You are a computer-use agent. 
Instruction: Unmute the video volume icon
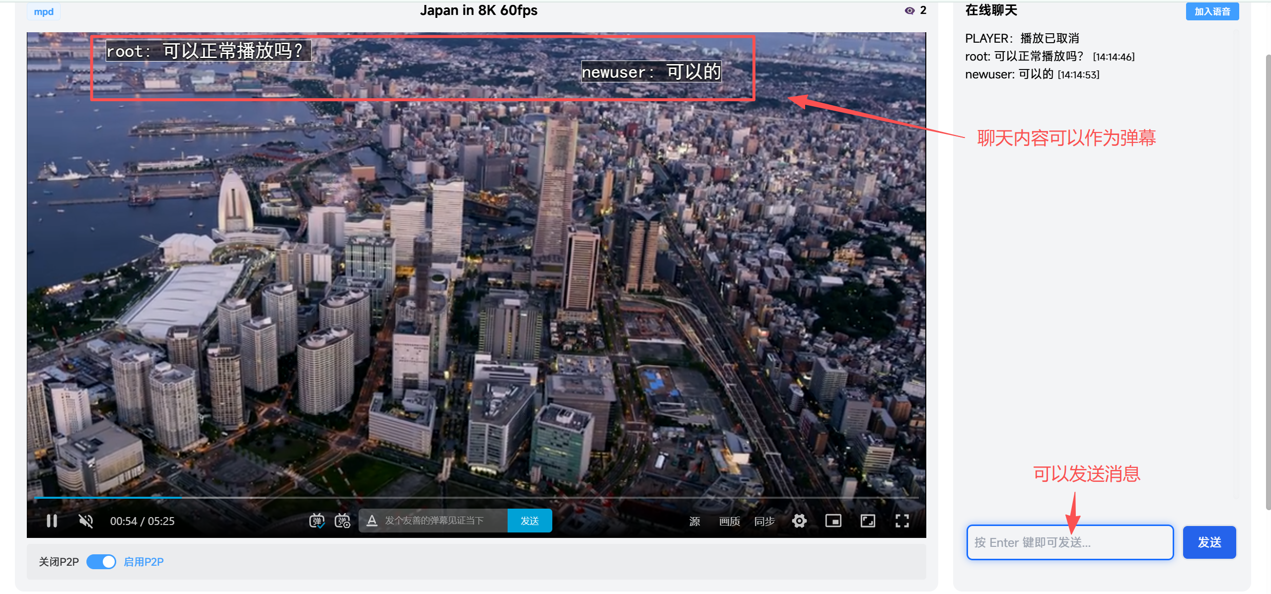(x=86, y=521)
